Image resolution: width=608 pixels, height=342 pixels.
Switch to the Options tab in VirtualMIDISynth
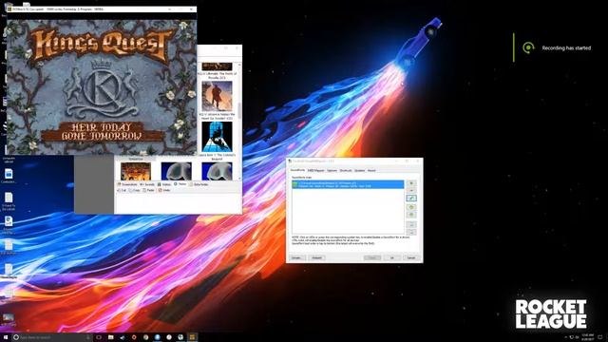click(332, 171)
